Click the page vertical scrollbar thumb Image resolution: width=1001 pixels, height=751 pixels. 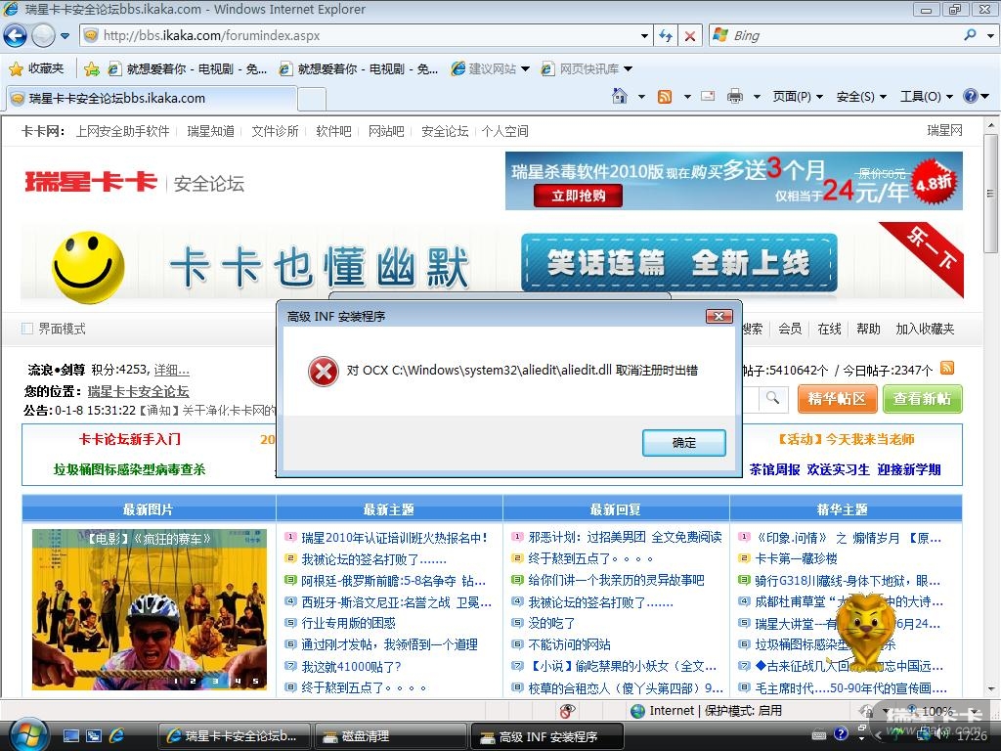[990, 195]
